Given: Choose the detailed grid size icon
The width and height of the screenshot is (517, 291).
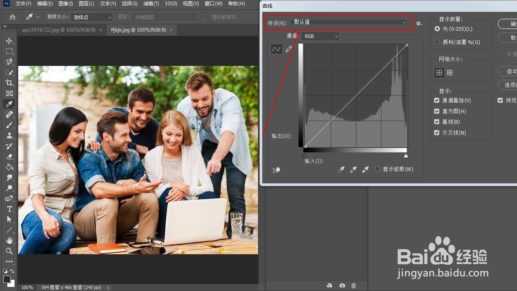Looking at the screenshot, I should coord(450,72).
